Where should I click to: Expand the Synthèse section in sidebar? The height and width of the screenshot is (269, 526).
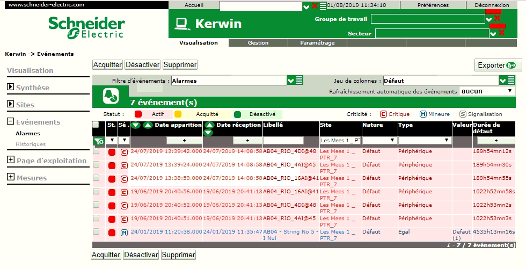[10, 88]
